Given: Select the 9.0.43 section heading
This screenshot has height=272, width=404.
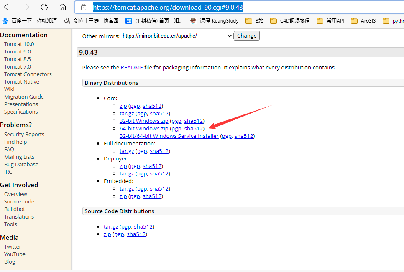Looking at the screenshot, I should pyautogui.click(x=88, y=53).
